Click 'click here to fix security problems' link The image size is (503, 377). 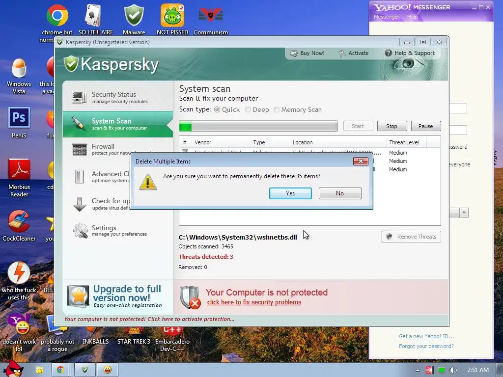point(254,302)
